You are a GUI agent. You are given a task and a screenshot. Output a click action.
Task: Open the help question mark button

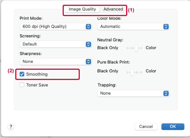pyautogui.click(x=11, y=127)
